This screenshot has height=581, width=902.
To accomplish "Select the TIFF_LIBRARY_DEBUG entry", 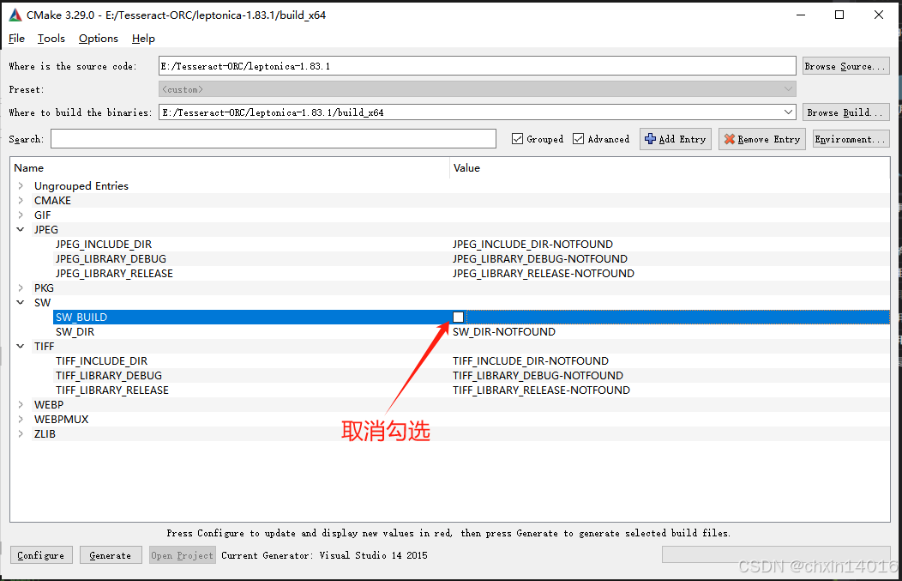I will (x=109, y=375).
